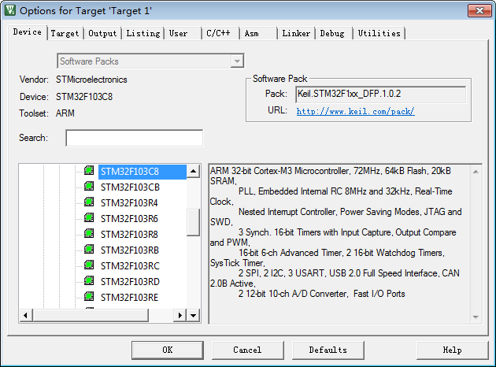
Task: Click the description pane scroll up arrow
Action: pyautogui.click(x=476, y=172)
